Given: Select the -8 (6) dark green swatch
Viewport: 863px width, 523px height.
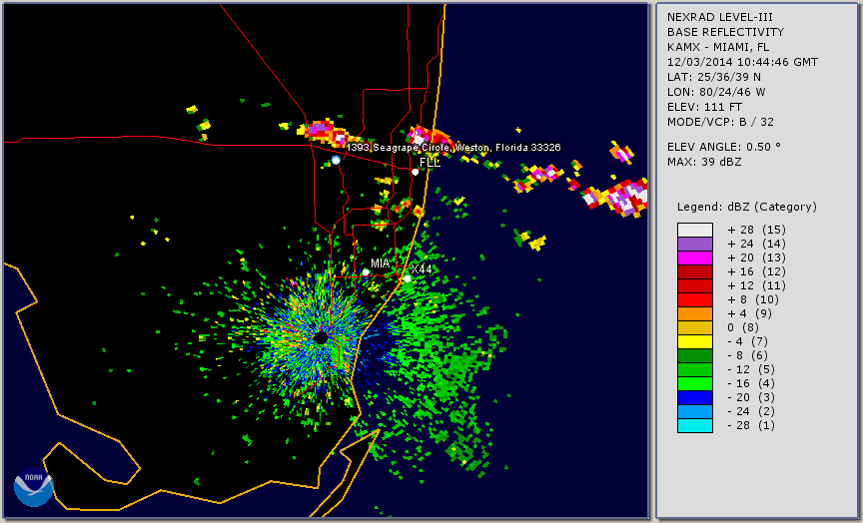Looking at the screenshot, I should coord(695,355).
